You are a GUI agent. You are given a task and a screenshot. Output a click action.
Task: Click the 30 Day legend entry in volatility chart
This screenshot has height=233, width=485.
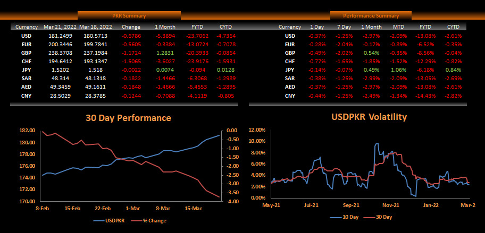tap(382, 217)
